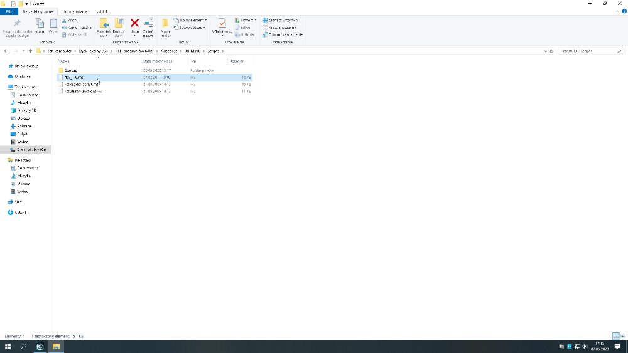Click refresh icon beside address bar
This screenshot has height=353, width=628.
pyautogui.click(x=551, y=51)
